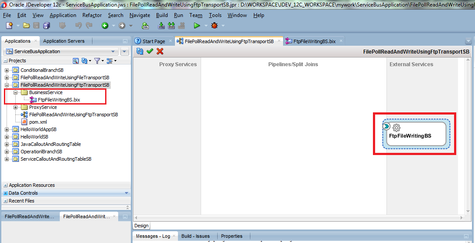Viewport: 475px width, 243px height.
Task: Select the pom.xml file
Action: coord(38,122)
